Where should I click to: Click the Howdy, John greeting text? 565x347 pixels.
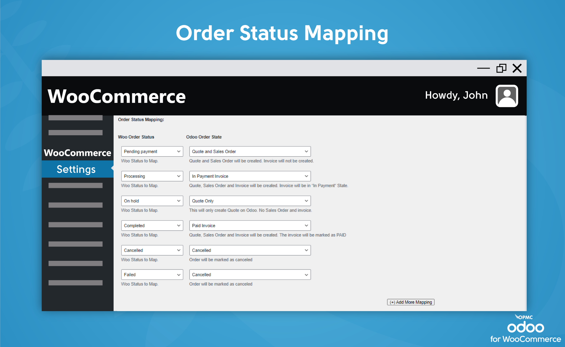[x=456, y=95]
